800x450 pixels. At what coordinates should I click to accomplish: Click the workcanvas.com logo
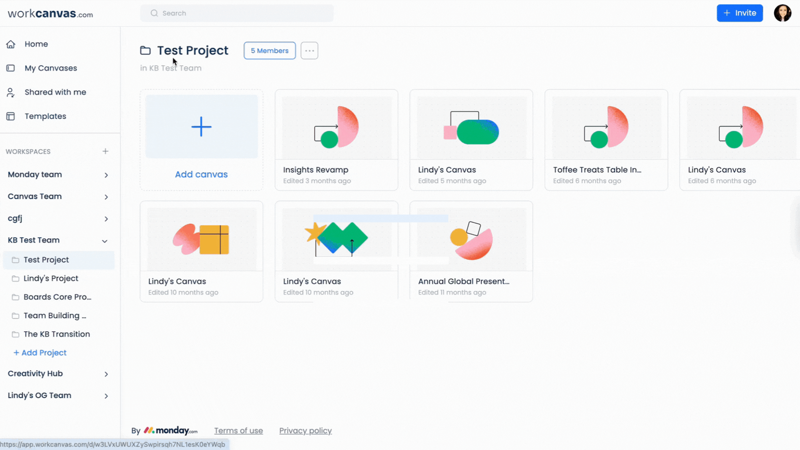click(x=50, y=14)
